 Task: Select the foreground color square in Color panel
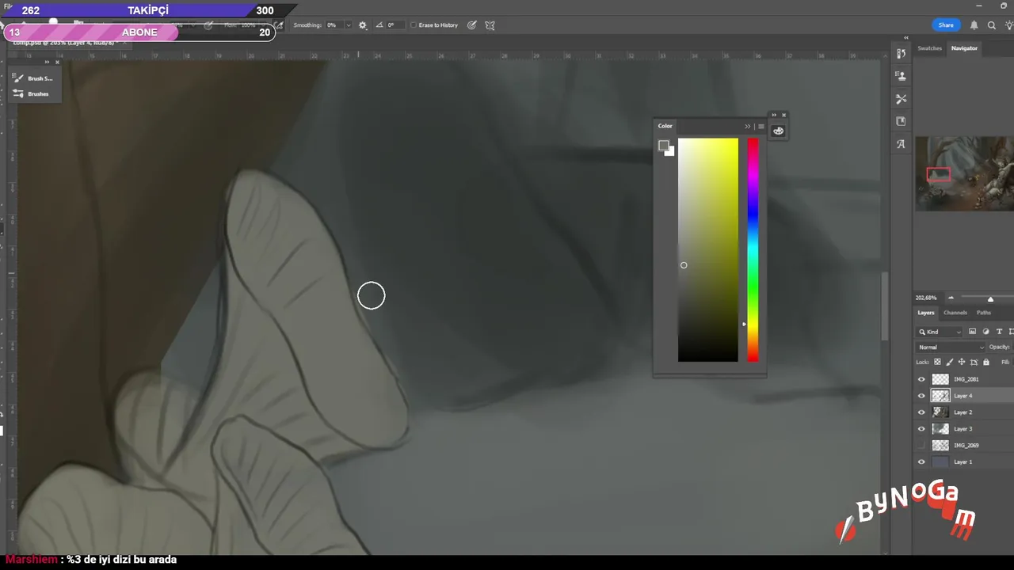(663, 146)
